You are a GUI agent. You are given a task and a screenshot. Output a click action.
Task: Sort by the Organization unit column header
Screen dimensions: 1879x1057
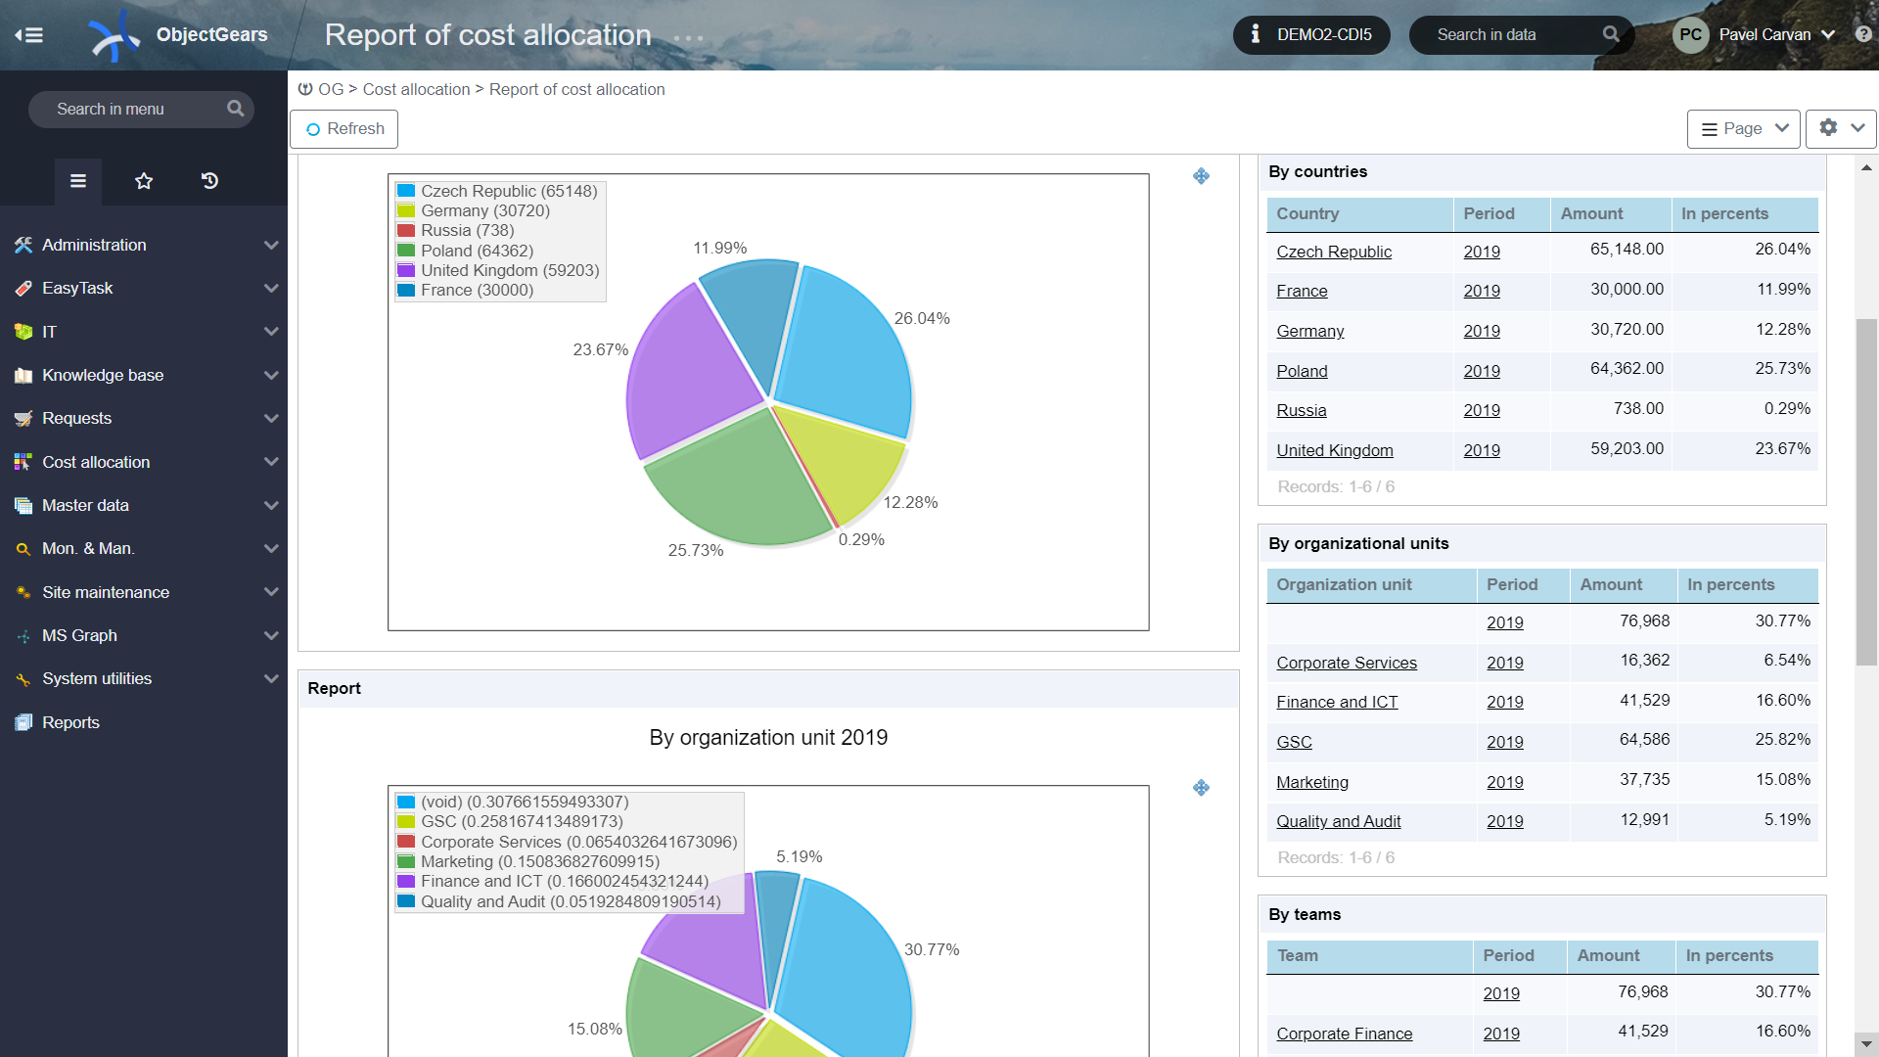pyautogui.click(x=1344, y=584)
